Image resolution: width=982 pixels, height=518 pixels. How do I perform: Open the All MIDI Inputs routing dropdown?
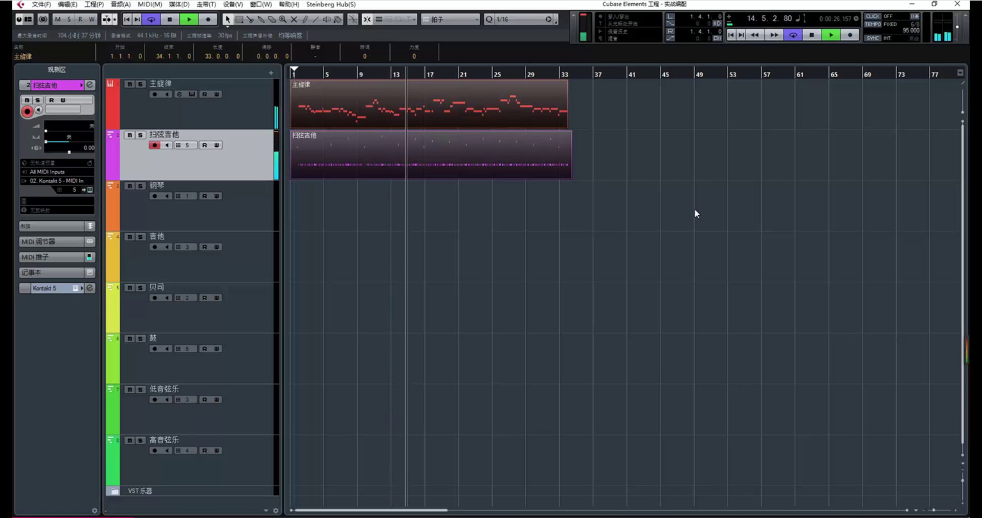click(x=57, y=172)
